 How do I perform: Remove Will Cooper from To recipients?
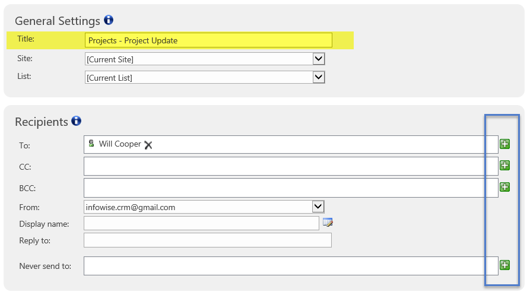[148, 145]
